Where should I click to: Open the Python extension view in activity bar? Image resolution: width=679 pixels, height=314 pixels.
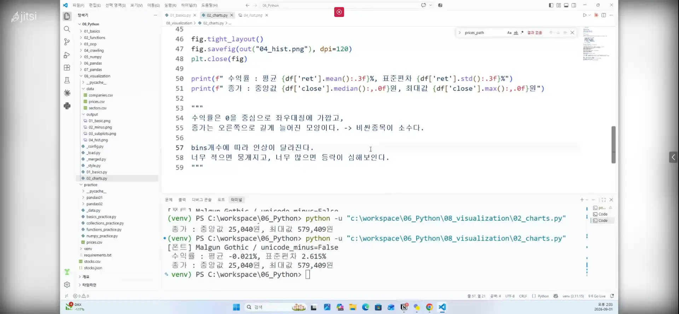click(67, 106)
